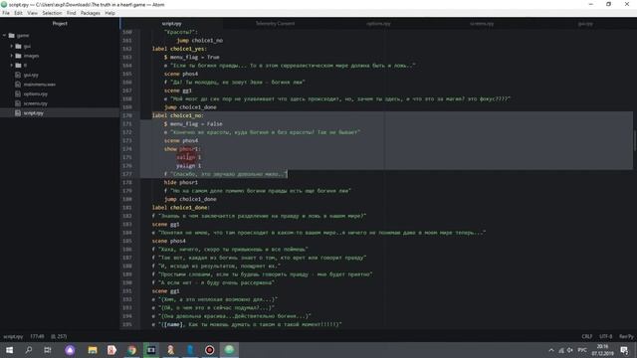Screen dimensions: 637x358
Task: Click the gui.rpy file icon
Action: click(x=18, y=75)
